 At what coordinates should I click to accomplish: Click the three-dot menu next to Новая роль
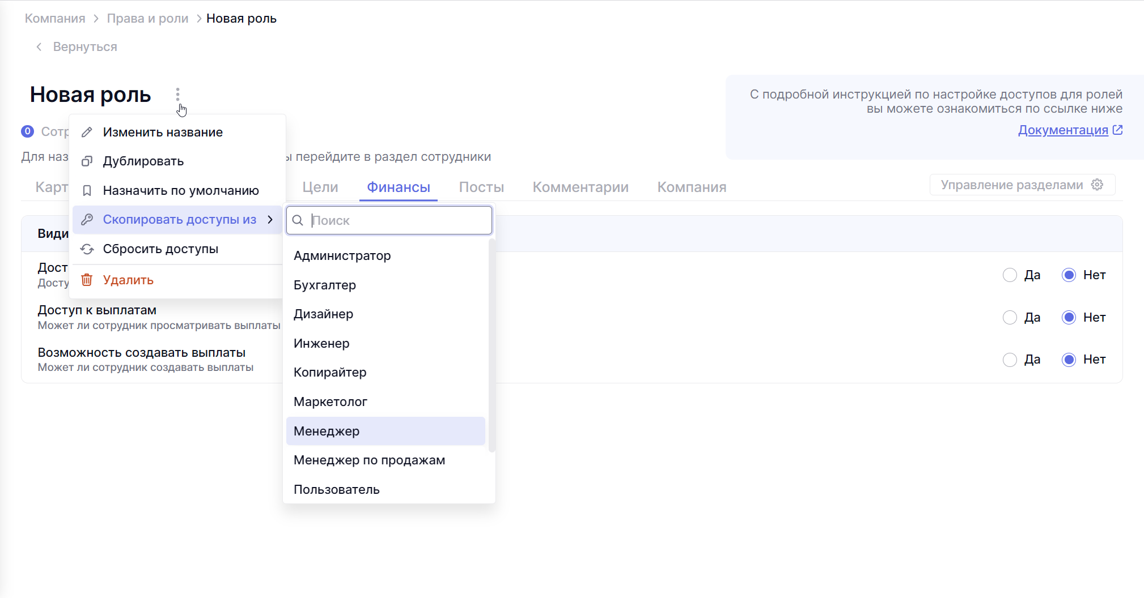(x=177, y=94)
